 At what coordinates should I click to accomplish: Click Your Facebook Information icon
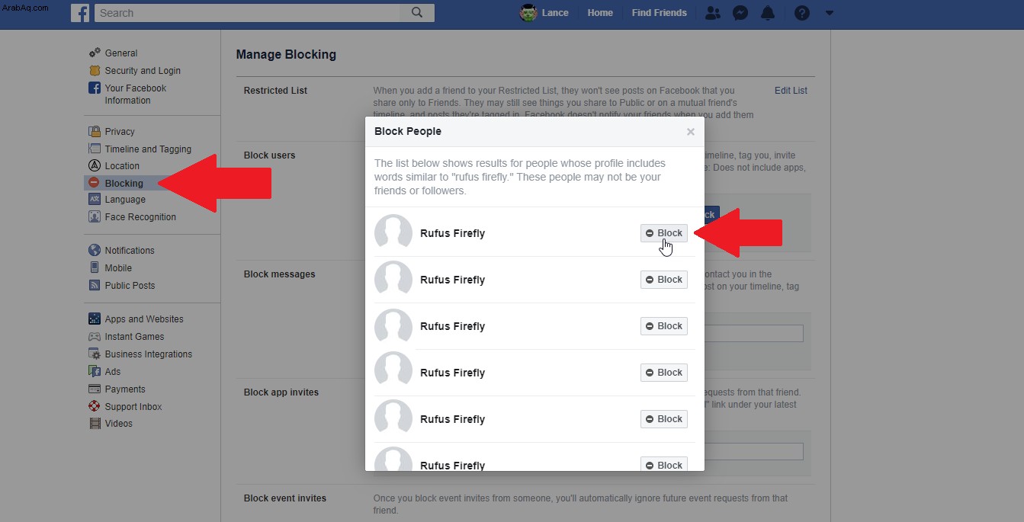[95, 88]
